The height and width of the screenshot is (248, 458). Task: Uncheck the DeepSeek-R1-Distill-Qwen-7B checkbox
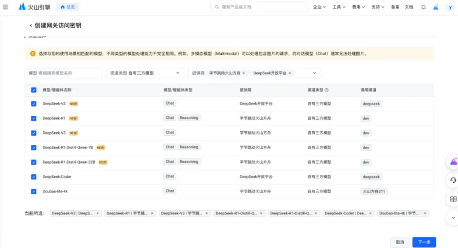34,148
